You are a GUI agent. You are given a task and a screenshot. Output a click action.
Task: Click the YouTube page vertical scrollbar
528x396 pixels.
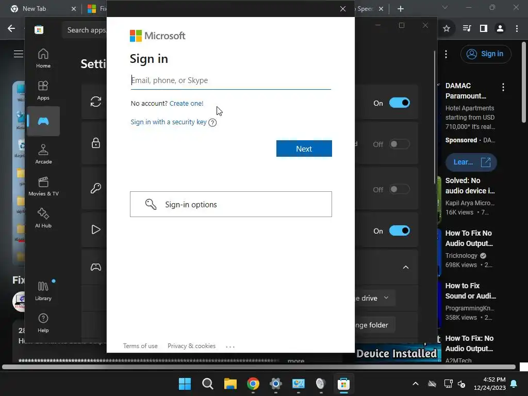[x=524, y=82]
